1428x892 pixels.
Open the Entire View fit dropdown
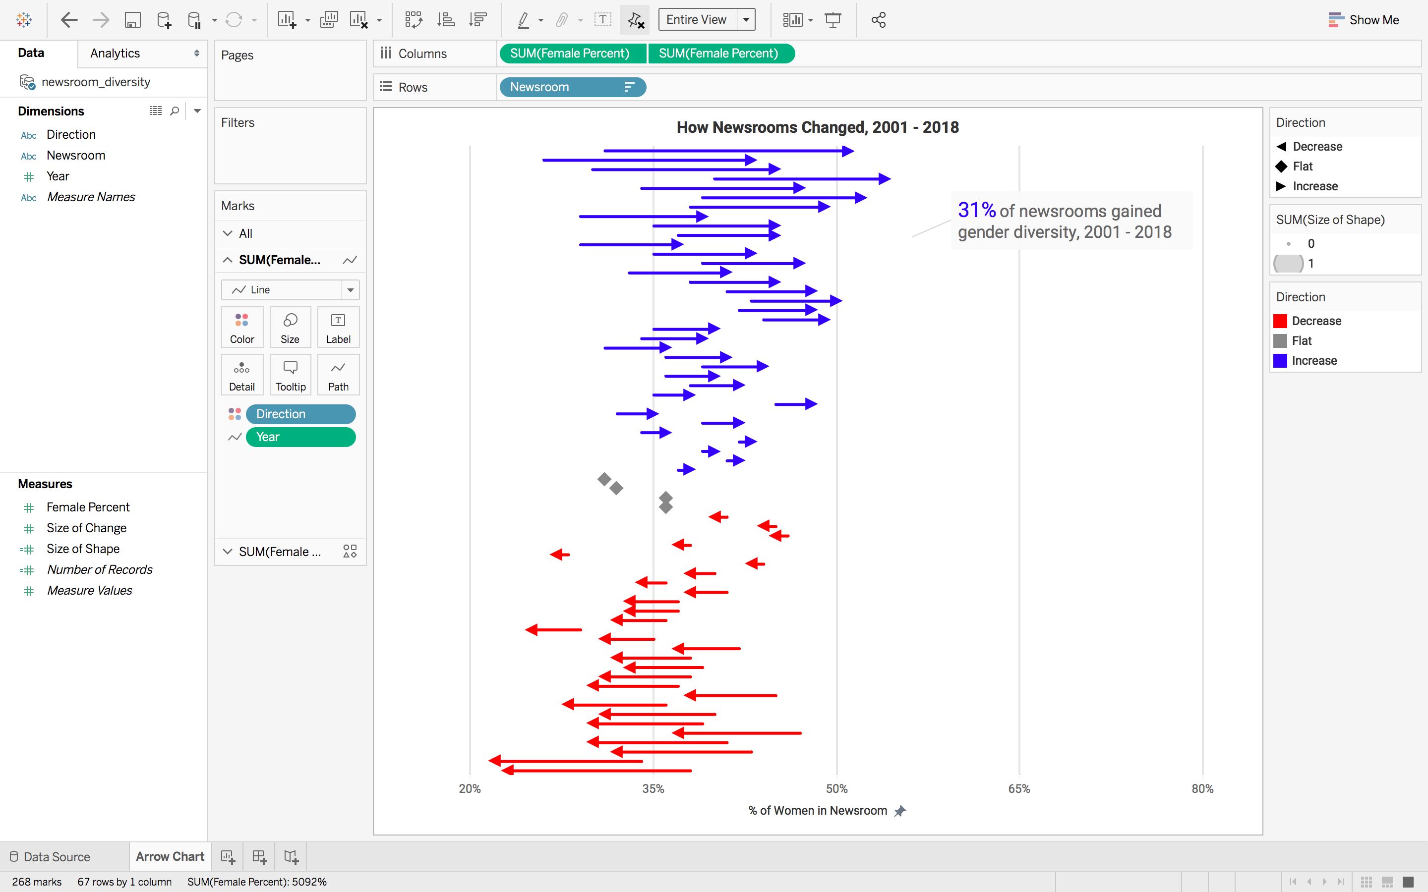coord(745,19)
